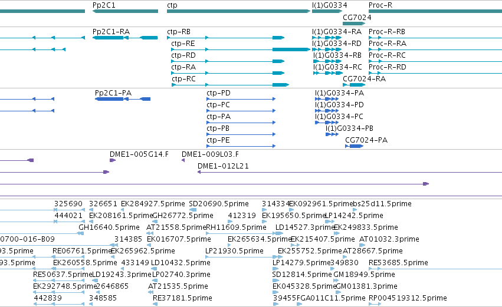Open EST GM18949.5prime
This screenshot has width=502, height=307.
click(x=365, y=275)
